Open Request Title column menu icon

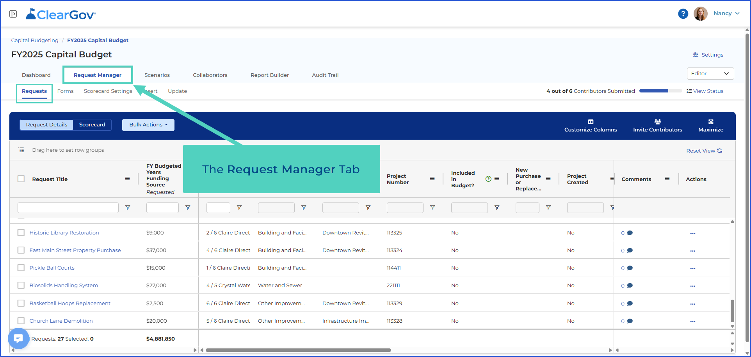(x=127, y=179)
